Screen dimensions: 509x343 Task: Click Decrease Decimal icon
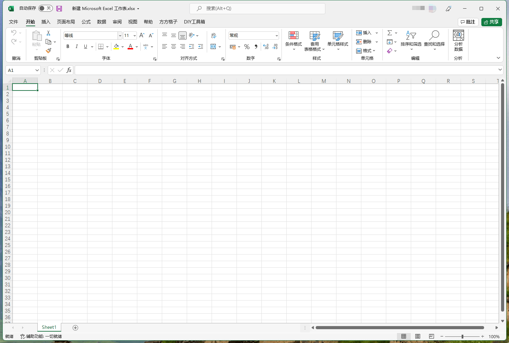click(275, 47)
